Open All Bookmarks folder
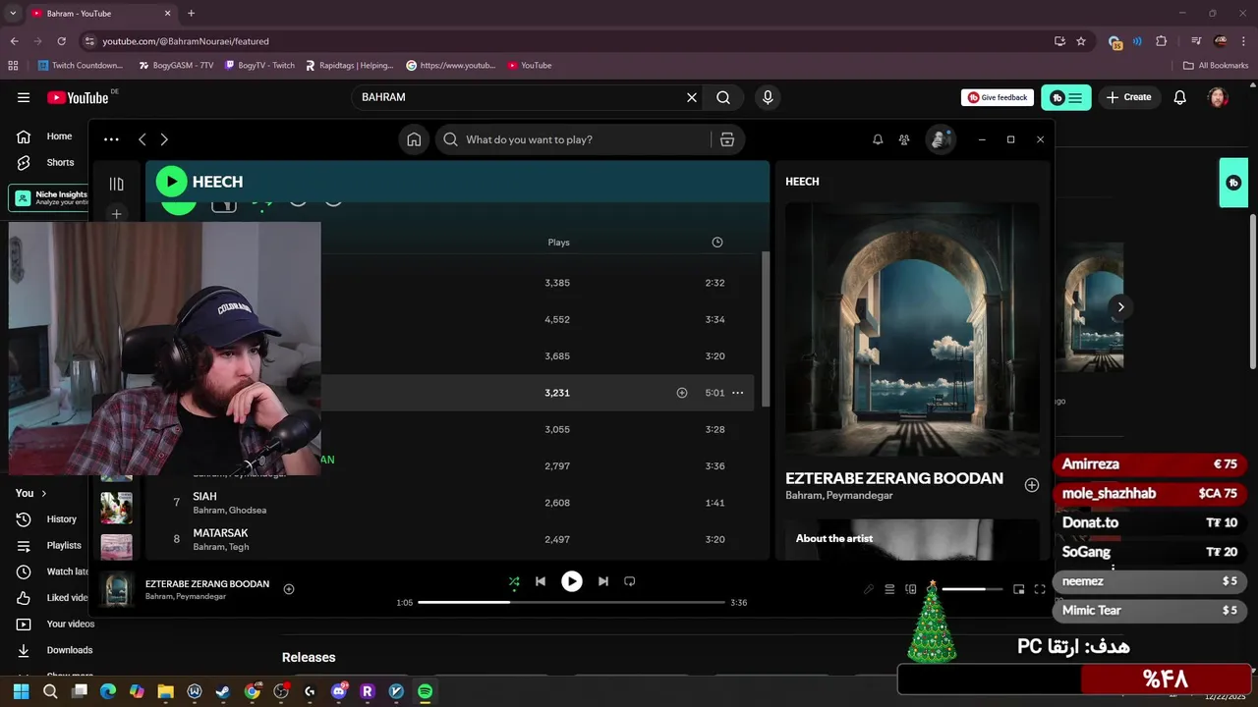 pos(1216,66)
